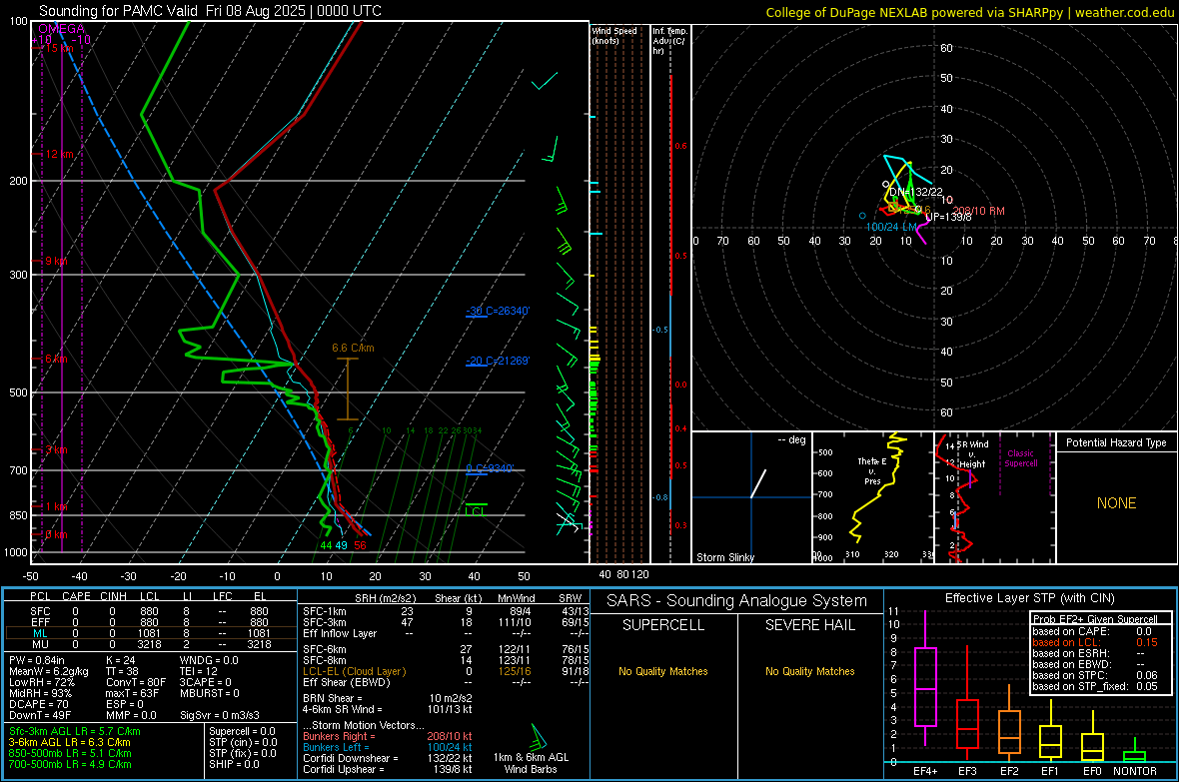Screen dimensions: 1179x782
Task: Click 'No Quality Matches' under SEVERE HAIL
Action: [809, 671]
